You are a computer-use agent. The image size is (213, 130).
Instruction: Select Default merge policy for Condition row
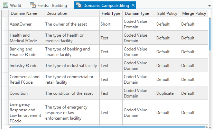point(194,93)
